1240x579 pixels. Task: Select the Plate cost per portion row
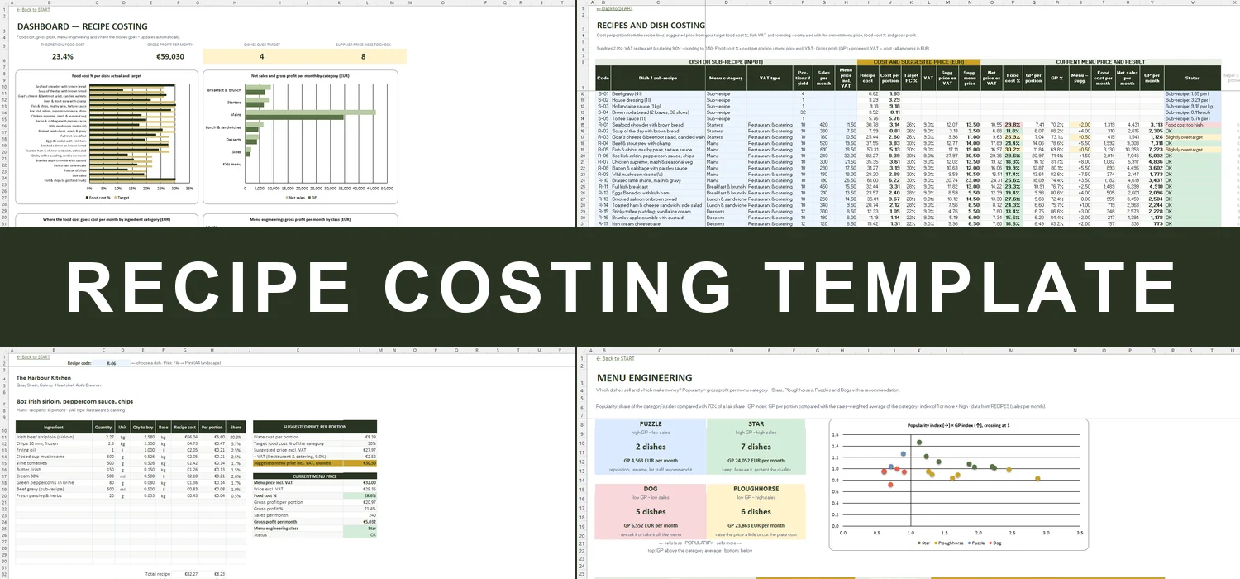click(315, 437)
